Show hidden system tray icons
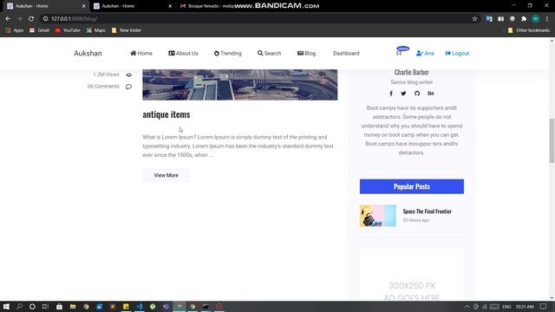Viewport: 555px width, 312px height. point(467,307)
